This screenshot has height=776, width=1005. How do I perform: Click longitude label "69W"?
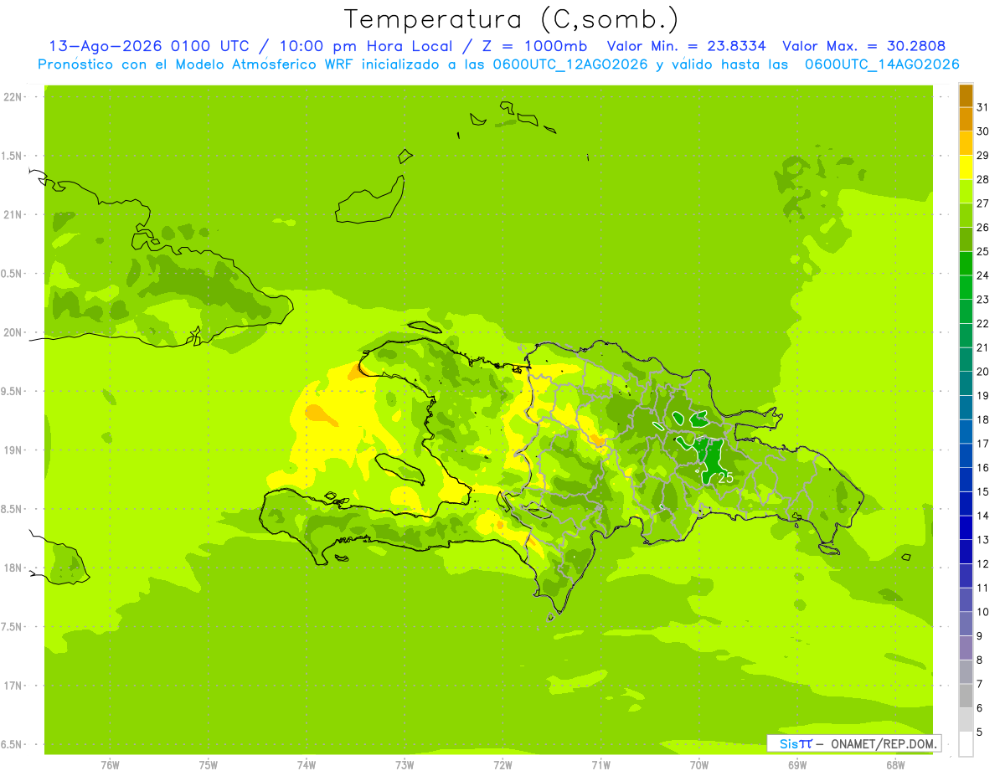click(797, 764)
